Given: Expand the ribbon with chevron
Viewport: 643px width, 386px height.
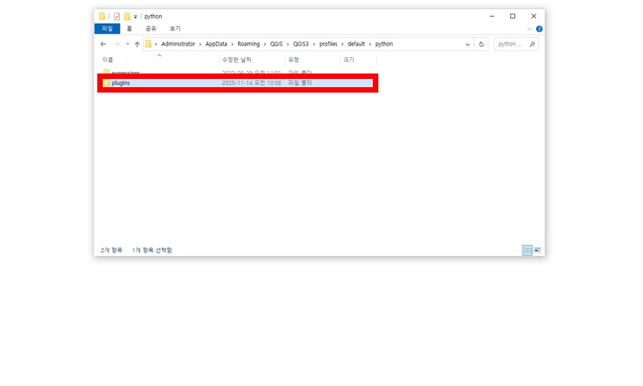Looking at the screenshot, I should (529, 29).
